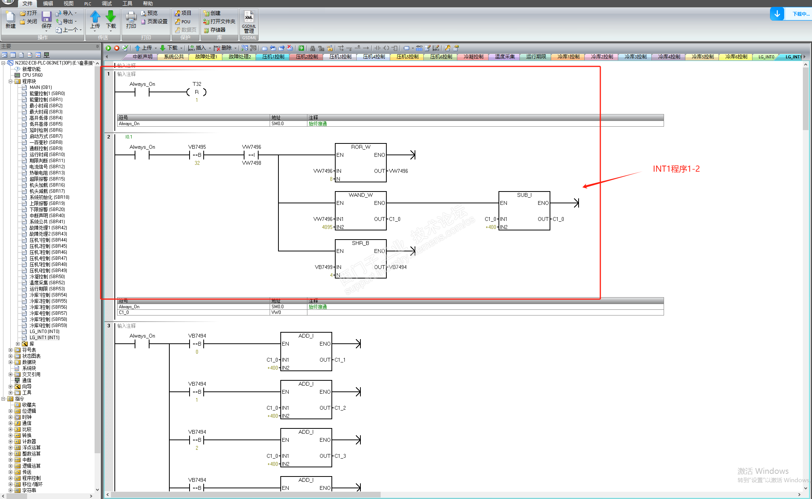The height and width of the screenshot is (499, 812).
Task: Click the 页面设置 button
Action: [157, 21]
